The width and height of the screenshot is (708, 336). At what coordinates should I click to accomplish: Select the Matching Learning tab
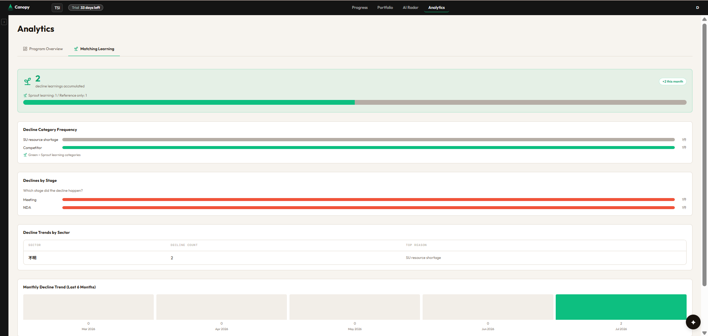pos(94,49)
